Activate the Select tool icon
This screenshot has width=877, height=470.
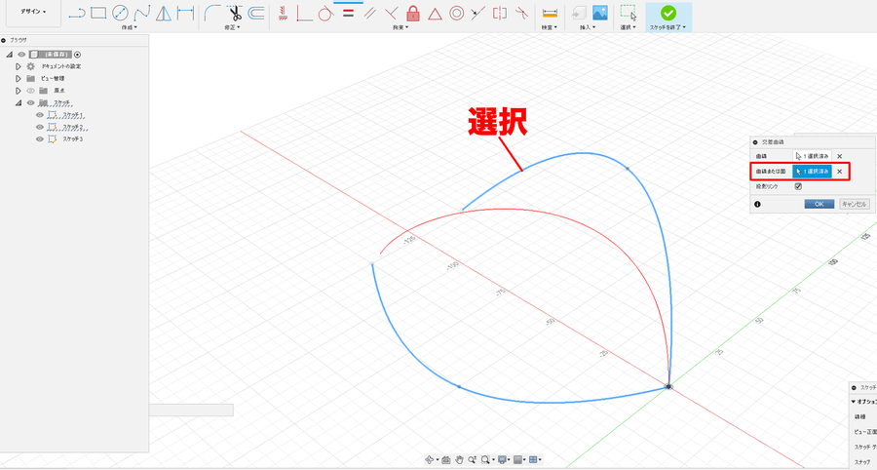click(629, 13)
